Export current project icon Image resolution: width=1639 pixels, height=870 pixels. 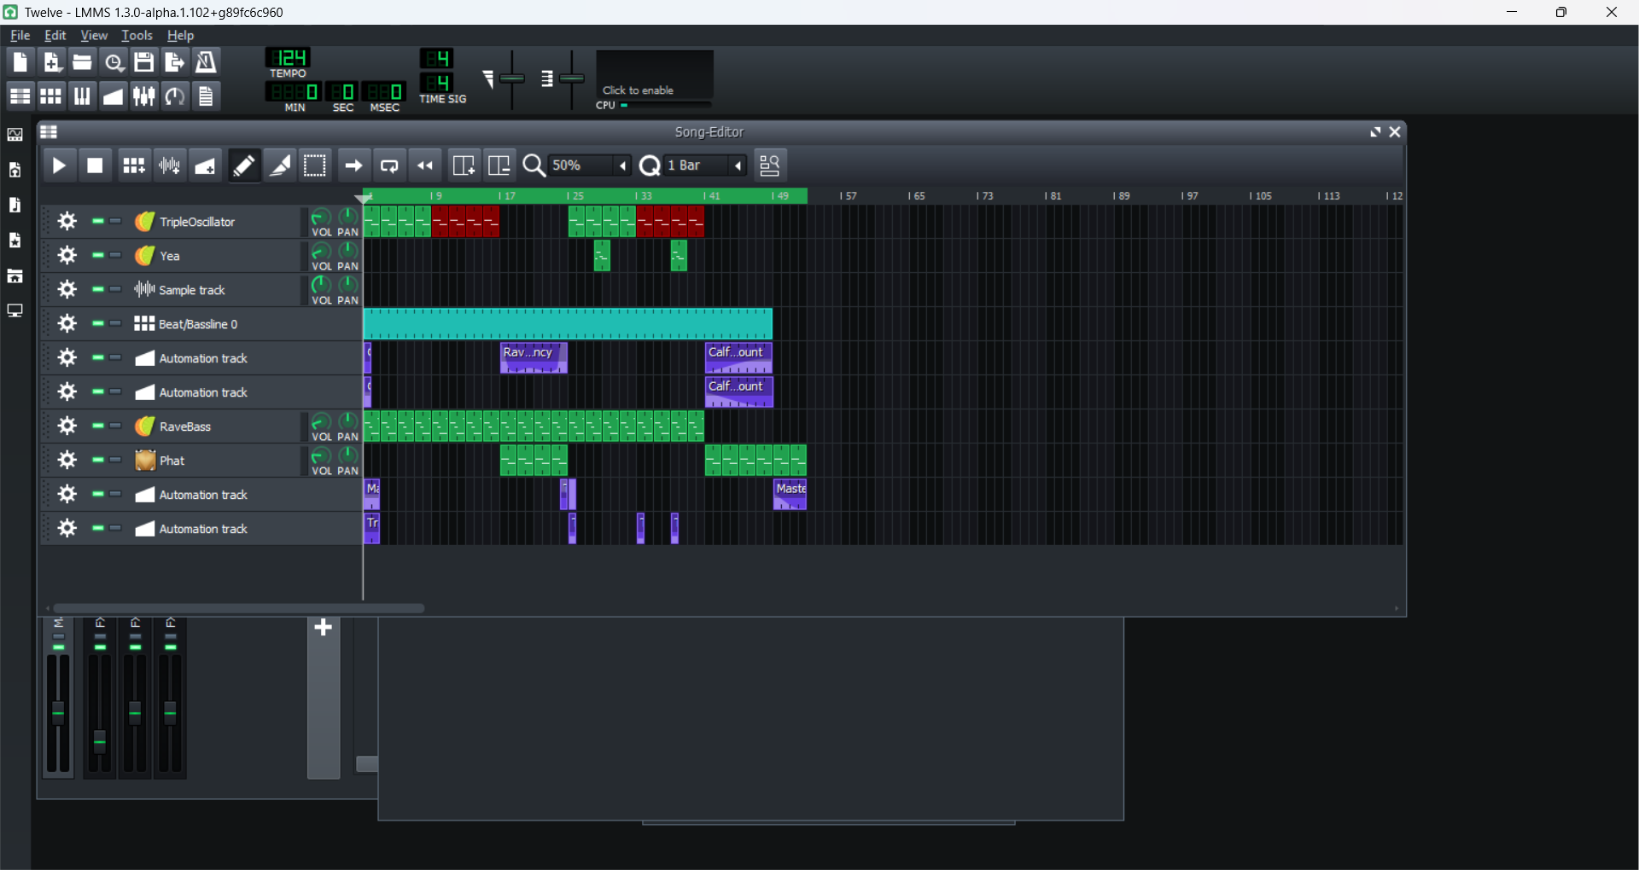175,62
